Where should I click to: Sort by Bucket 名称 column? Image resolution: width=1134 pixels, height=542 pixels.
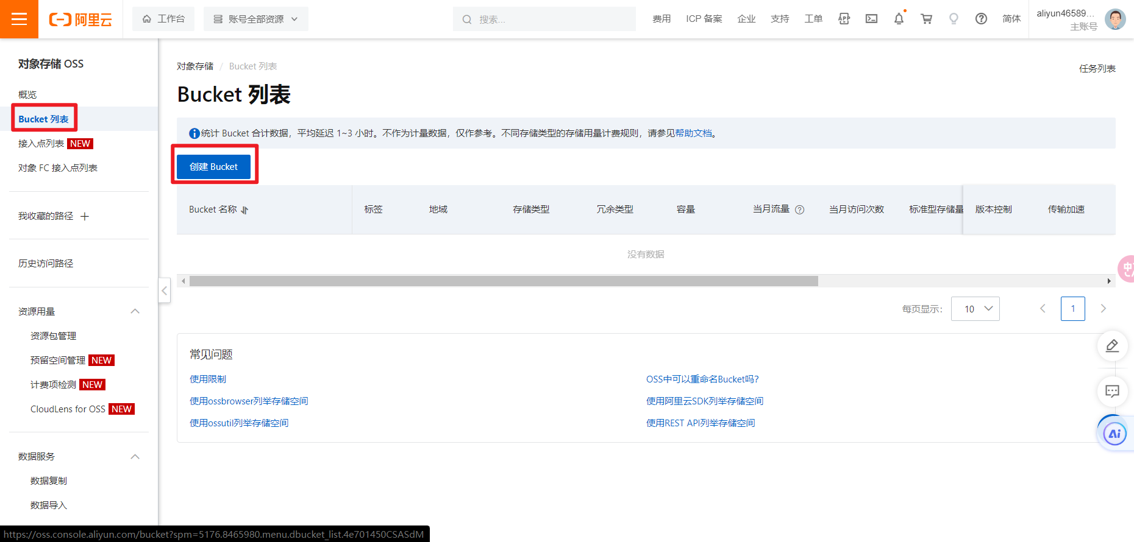[244, 209]
